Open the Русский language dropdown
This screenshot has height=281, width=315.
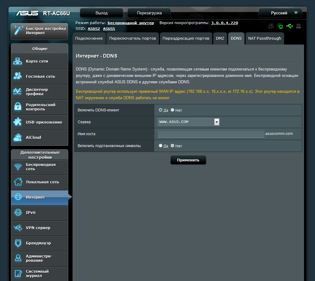(x=280, y=13)
